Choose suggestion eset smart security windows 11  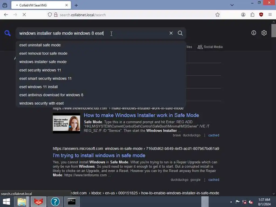click(x=101, y=78)
